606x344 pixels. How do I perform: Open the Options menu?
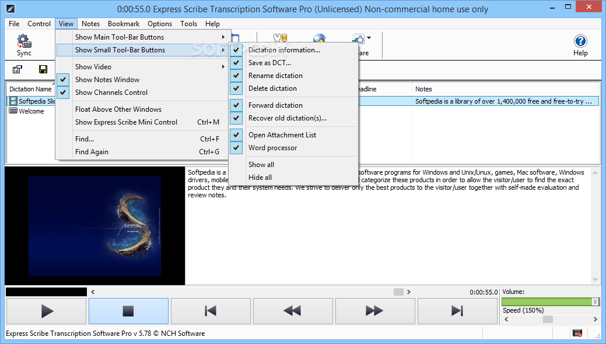point(160,23)
